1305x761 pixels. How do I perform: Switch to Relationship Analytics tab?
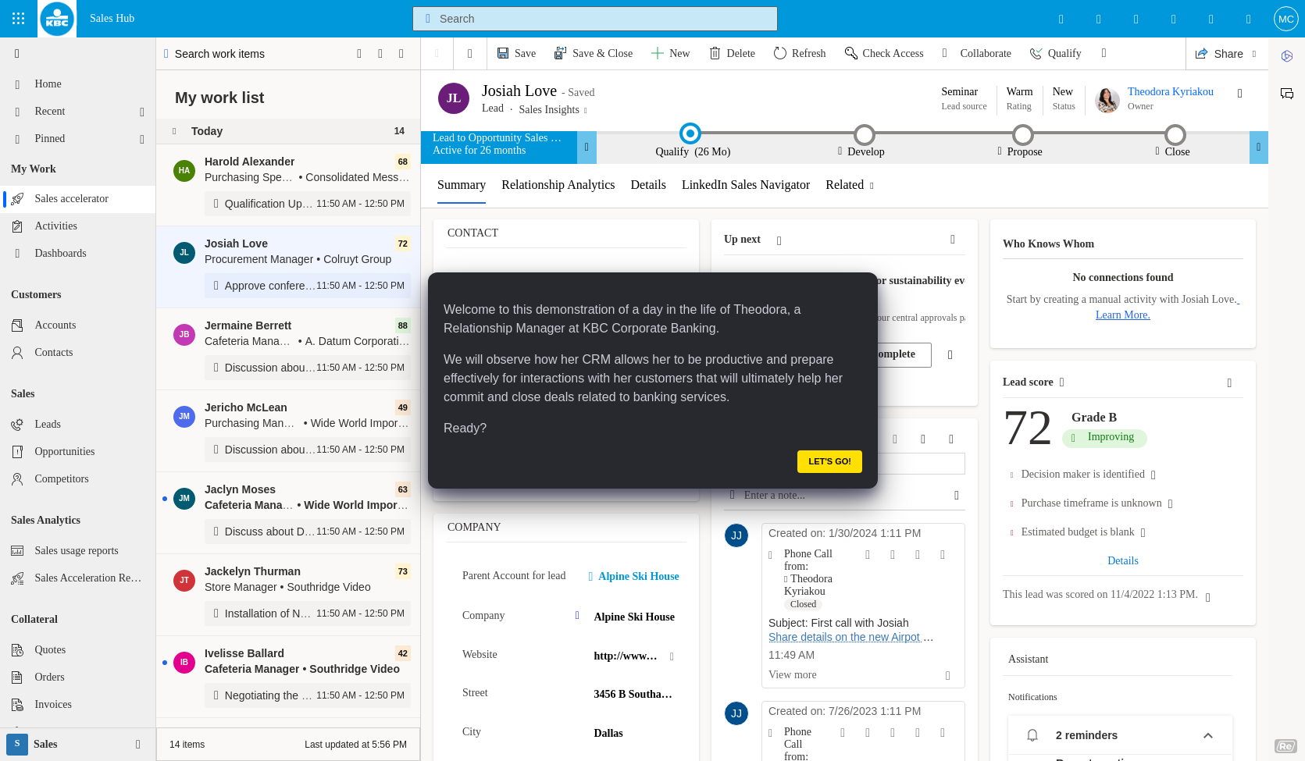(558, 185)
